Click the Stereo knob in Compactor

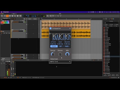click(60, 54)
